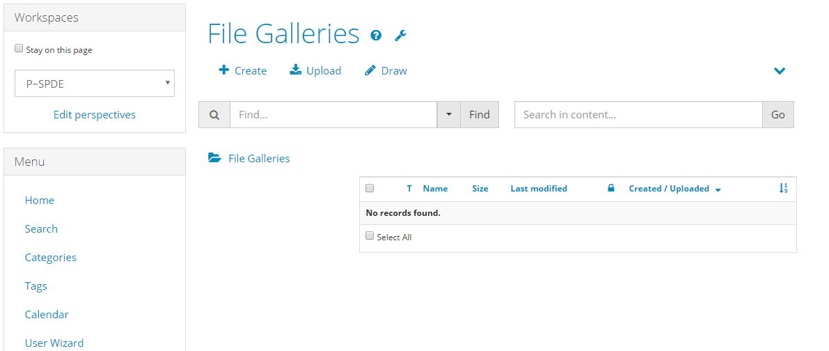Open the File Galleries folder icon
The image size is (829, 351).
click(214, 157)
